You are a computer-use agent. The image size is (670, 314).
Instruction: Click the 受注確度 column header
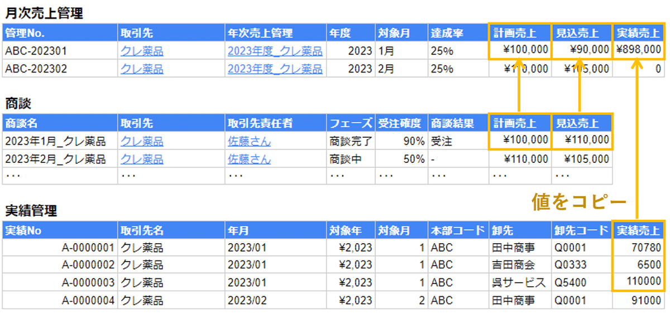[401, 123]
